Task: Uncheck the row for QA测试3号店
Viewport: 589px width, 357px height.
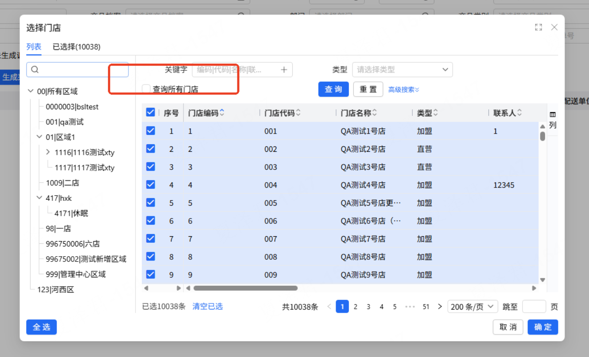Action: click(151, 166)
